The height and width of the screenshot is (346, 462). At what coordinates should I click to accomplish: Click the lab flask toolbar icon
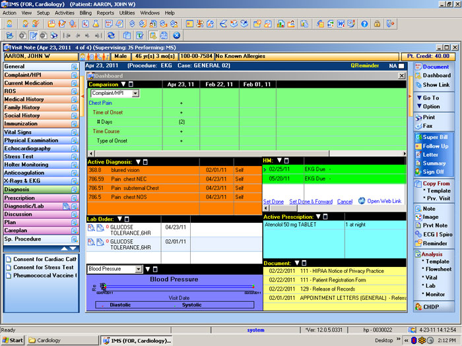(x=96, y=24)
